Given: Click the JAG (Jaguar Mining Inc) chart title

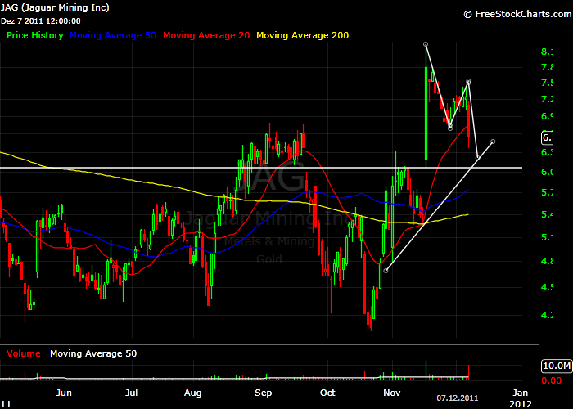Looking at the screenshot, I should tap(55, 7).
